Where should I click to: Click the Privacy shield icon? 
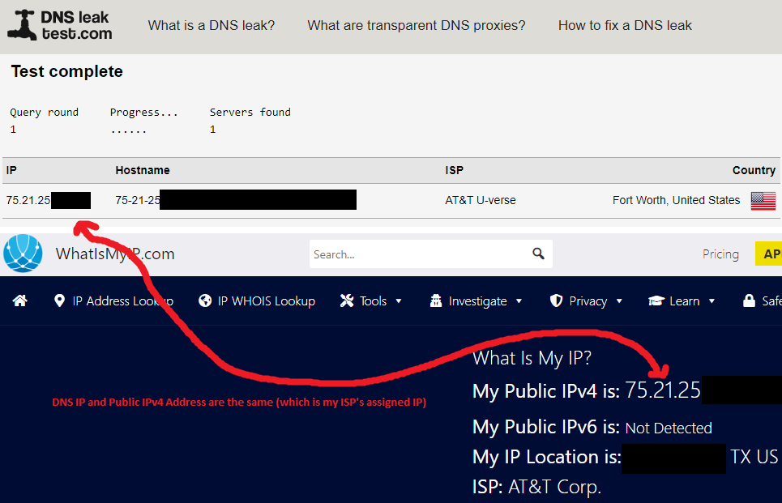click(556, 301)
